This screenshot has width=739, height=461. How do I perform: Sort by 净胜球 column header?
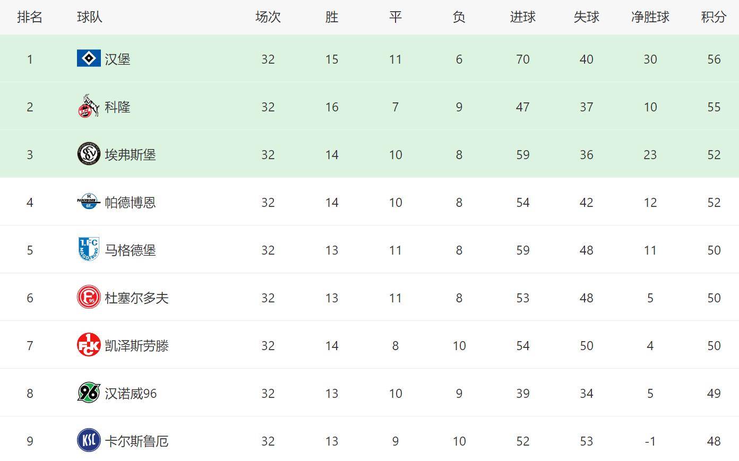tap(650, 17)
